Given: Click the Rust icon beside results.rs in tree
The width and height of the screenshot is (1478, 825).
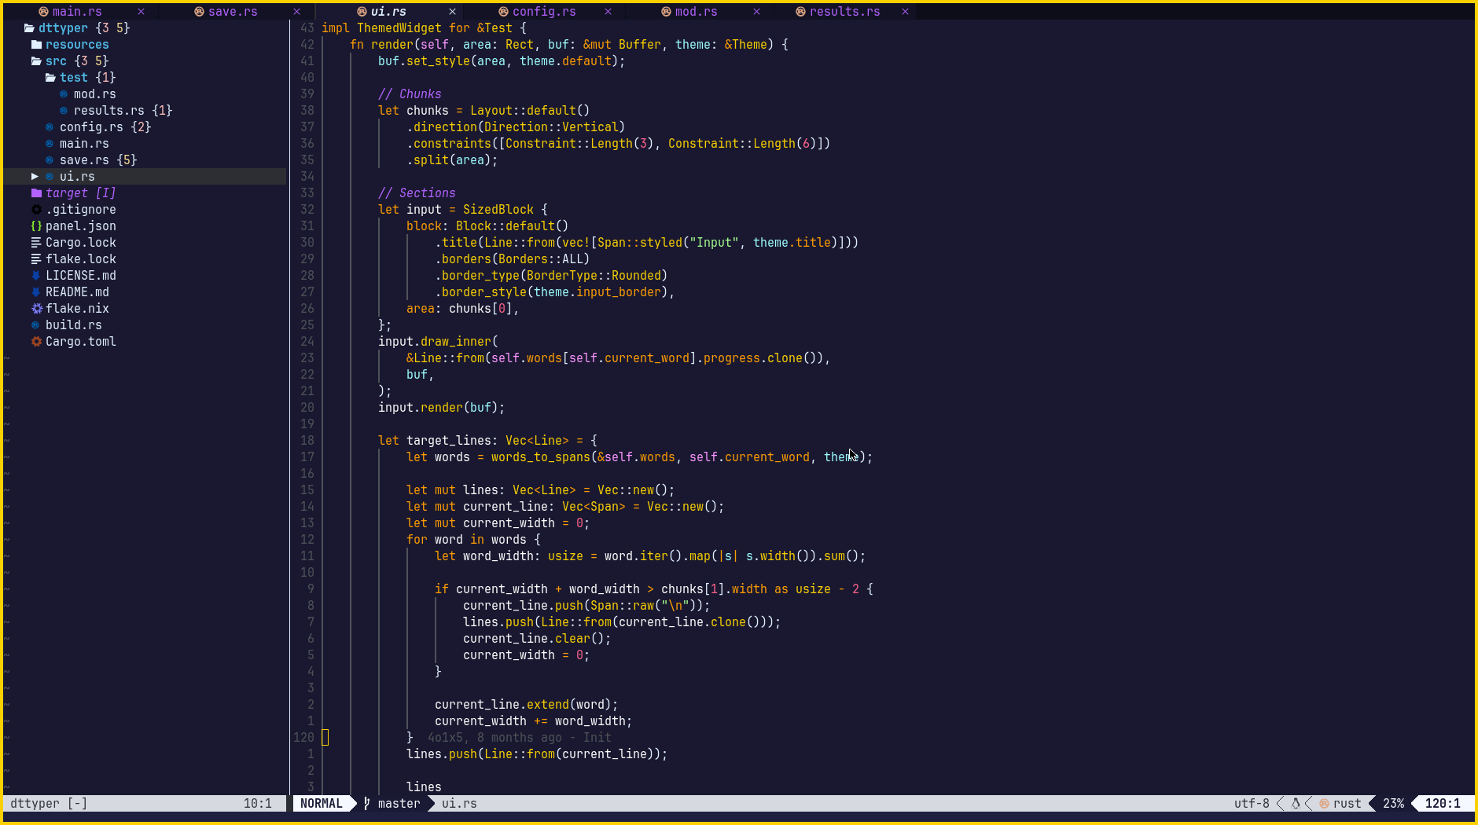Looking at the screenshot, I should pyautogui.click(x=64, y=111).
